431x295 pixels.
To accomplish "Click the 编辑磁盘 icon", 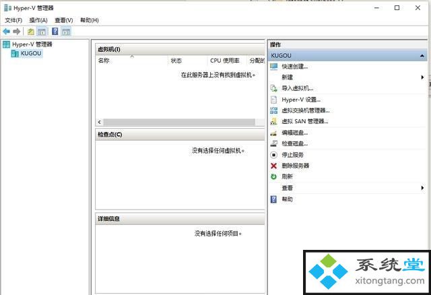I will [273, 133].
